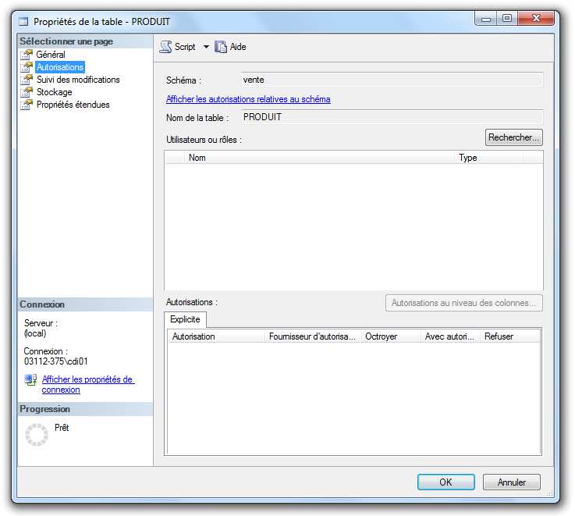Open the Stockage page icon
Image resolution: width=575 pixels, height=516 pixels.
point(27,92)
